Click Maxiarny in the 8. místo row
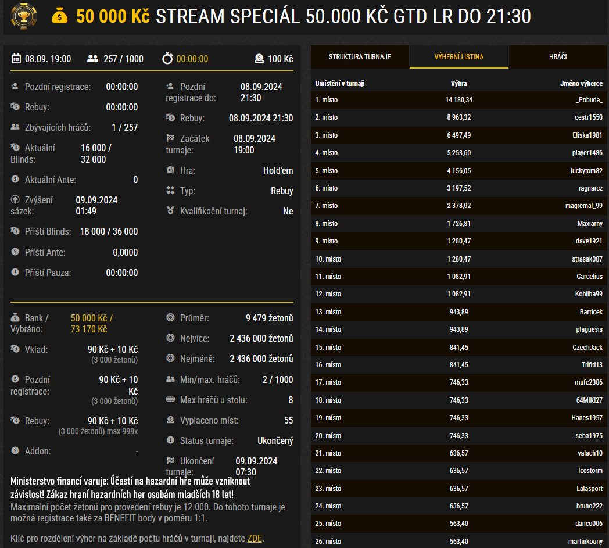Viewport: 609px width, 548px height. (x=590, y=223)
